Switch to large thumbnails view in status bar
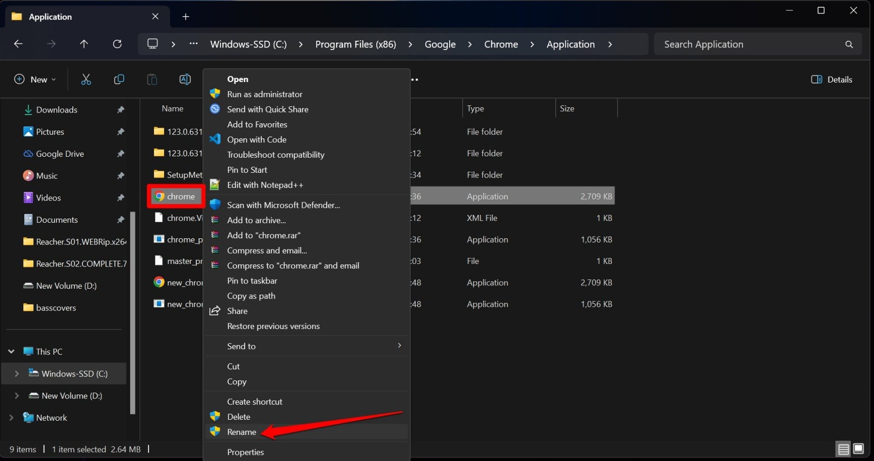The image size is (874, 461). point(858,449)
